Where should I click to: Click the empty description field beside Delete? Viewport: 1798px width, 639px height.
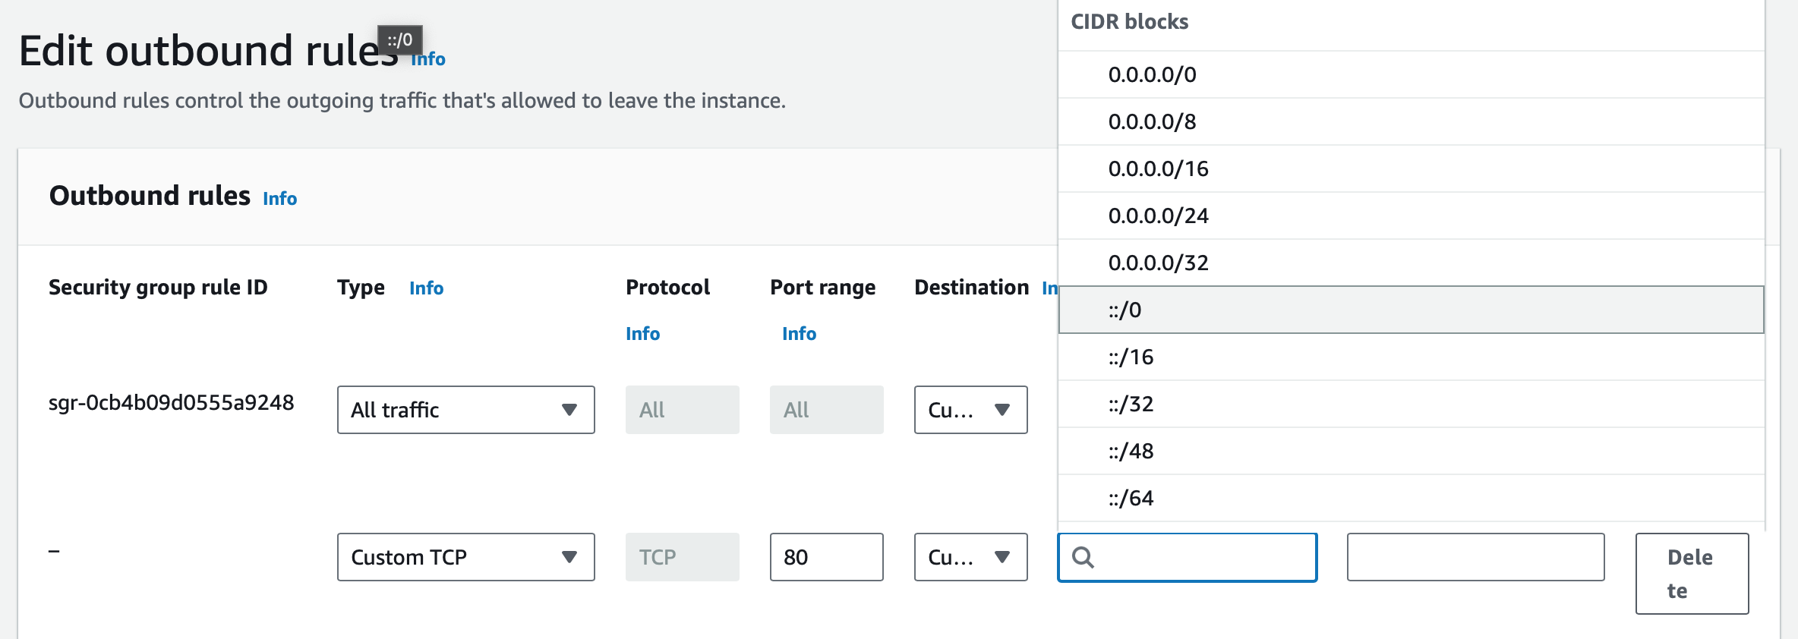tap(1475, 557)
